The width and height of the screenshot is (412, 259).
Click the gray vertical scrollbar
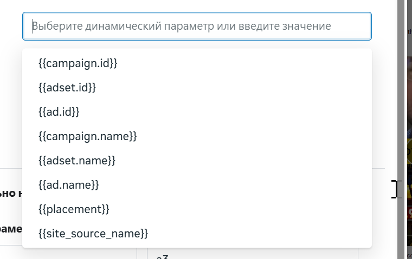tap(401, 130)
